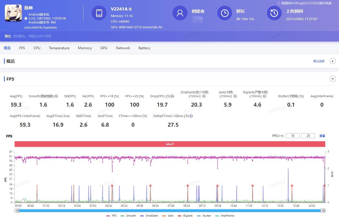The width and height of the screenshot is (339, 218).
Task: Open help tooltip icon beside Smooth(稳帧指数)
Action: point(56,96)
